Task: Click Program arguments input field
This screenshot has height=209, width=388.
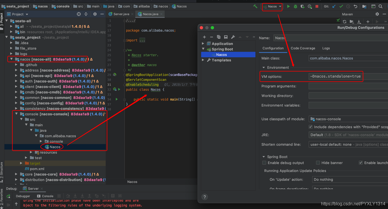Action: [x=348, y=86]
